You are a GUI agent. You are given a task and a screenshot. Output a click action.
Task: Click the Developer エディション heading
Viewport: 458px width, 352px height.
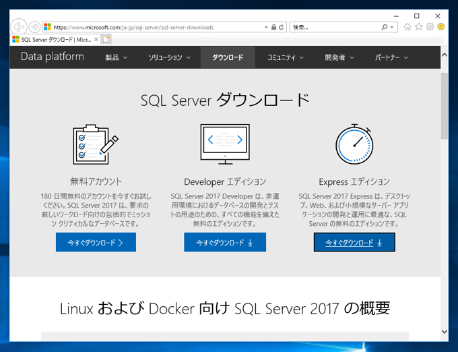pos(225,181)
